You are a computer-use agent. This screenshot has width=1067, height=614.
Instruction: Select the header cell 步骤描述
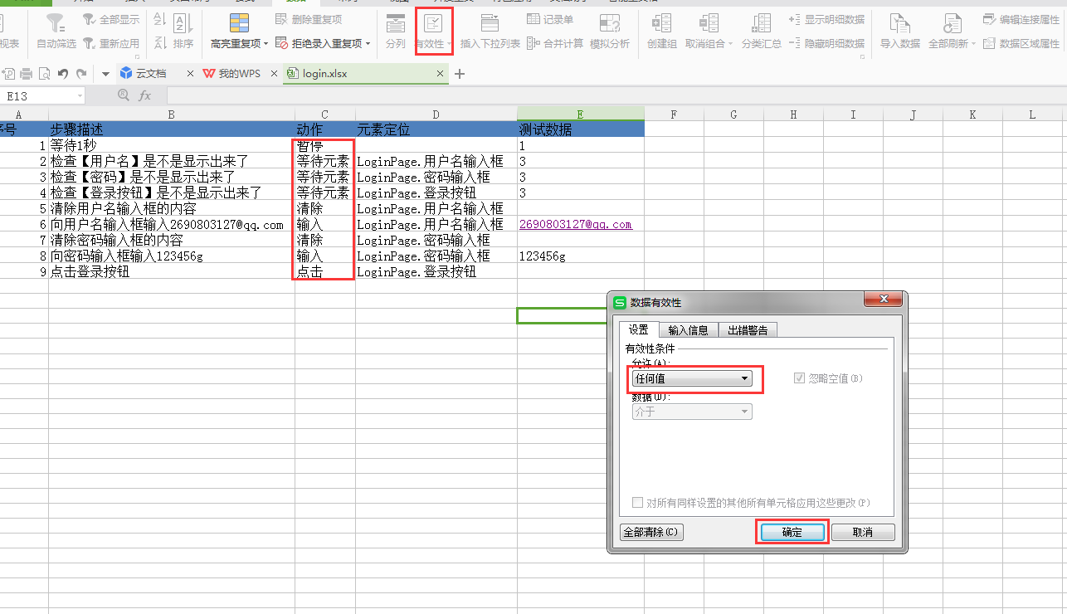point(172,129)
